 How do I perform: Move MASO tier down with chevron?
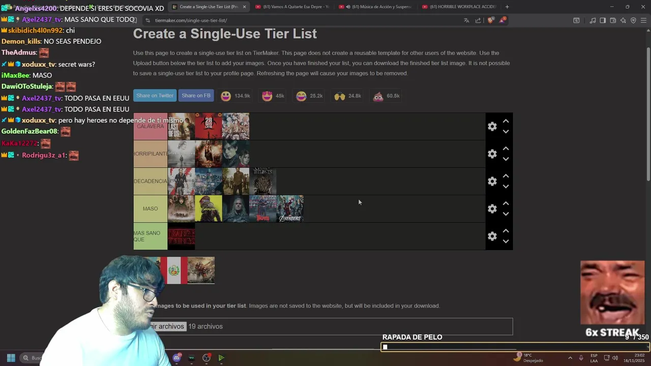click(506, 214)
